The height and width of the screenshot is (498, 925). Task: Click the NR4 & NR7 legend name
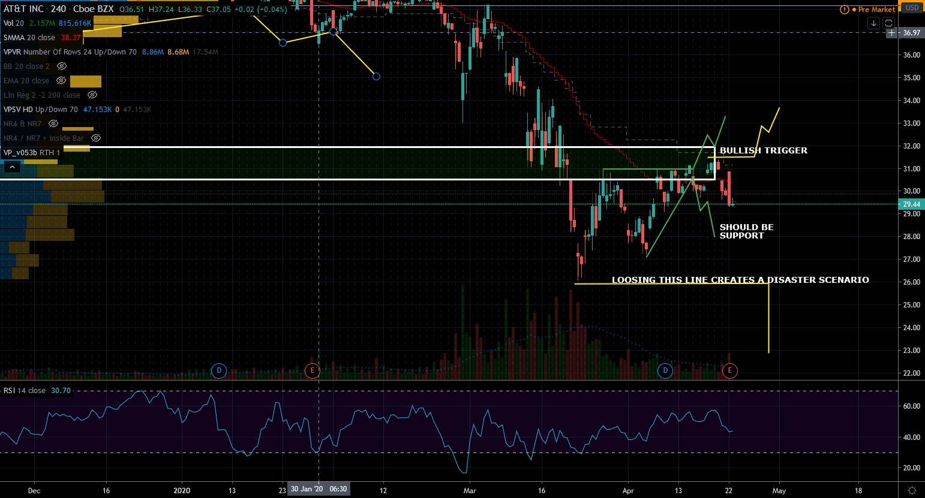(x=23, y=124)
